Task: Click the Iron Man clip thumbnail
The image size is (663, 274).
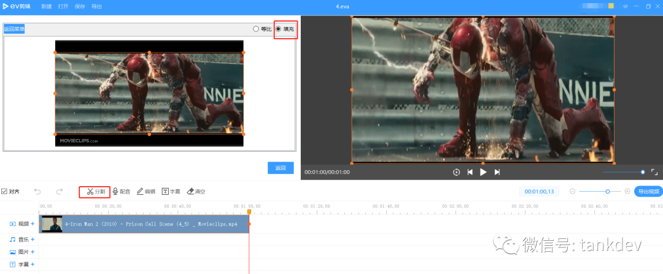Action: 52,224
